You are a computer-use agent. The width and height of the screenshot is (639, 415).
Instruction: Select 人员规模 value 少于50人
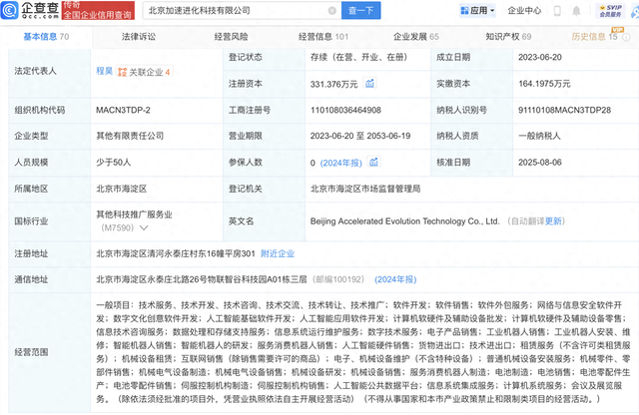[x=113, y=163]
